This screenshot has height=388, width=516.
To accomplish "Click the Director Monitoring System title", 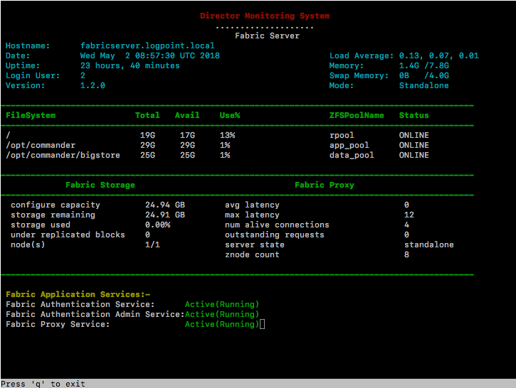I will 265,16.
